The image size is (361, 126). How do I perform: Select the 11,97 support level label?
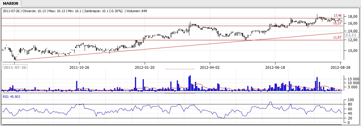(337, 37)
